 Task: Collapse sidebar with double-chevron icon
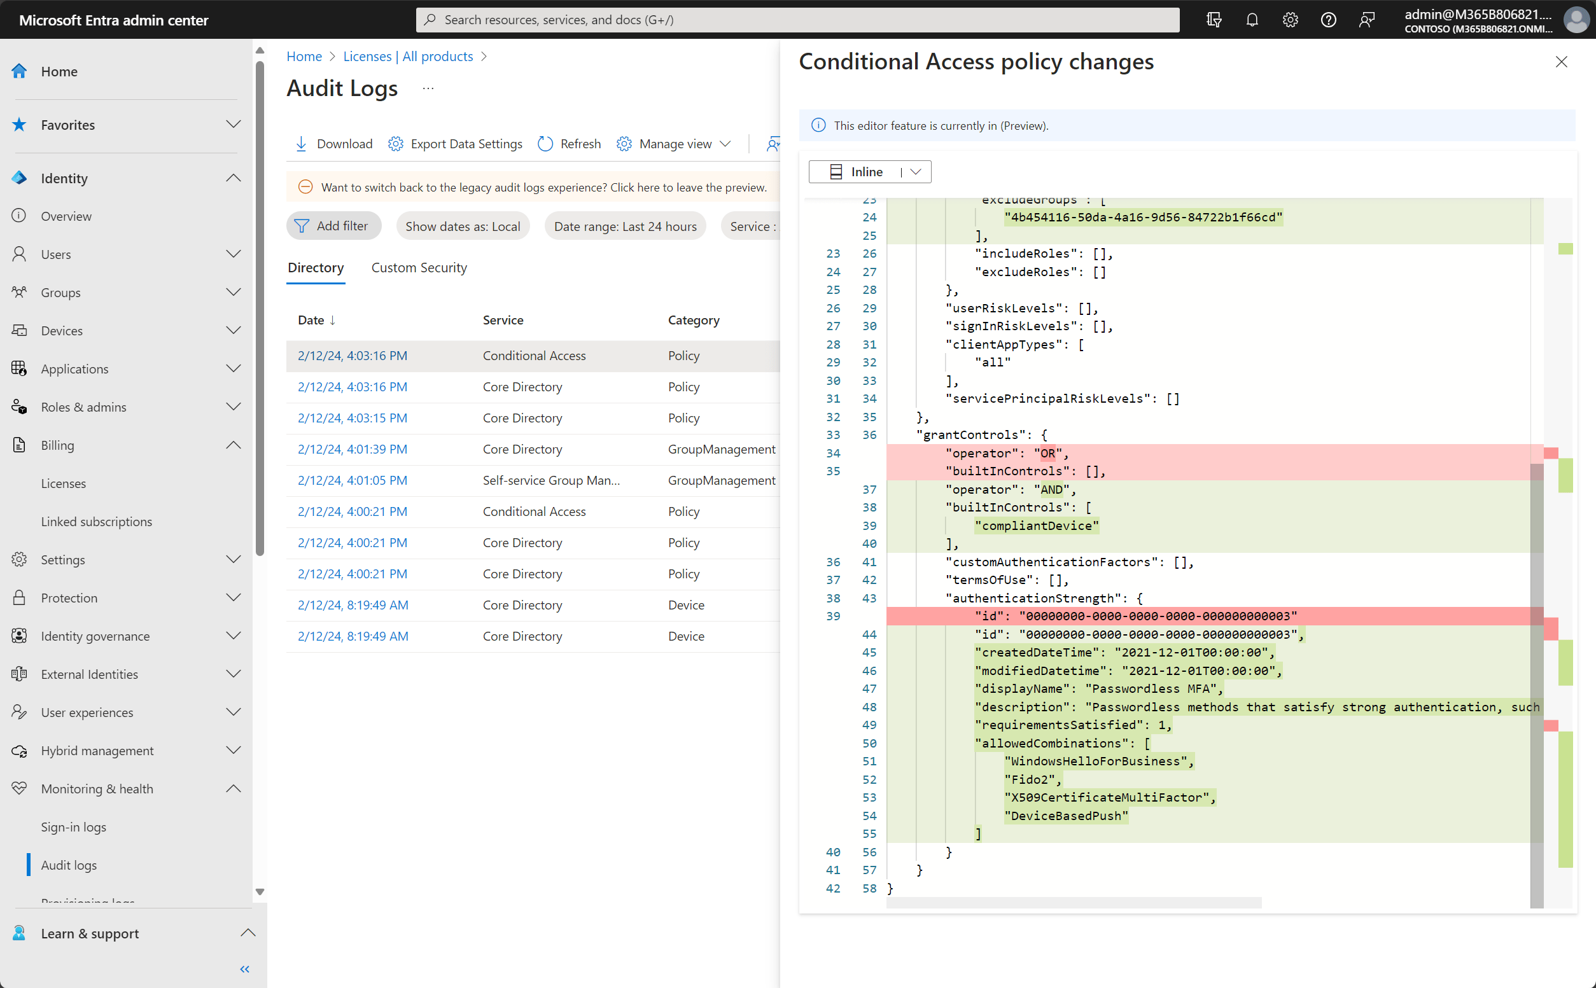(x=244, y=968)
